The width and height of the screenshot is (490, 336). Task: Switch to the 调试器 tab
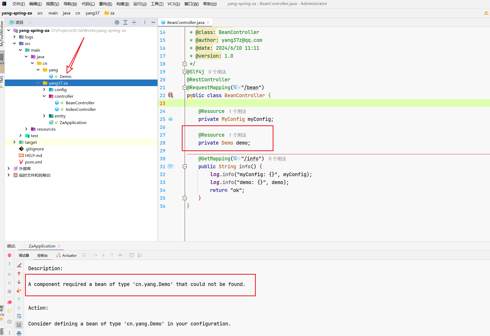24,255
